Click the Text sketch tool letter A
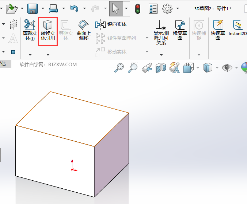The width and height of the screenshot is (247, 204). (x=13, y=38)
